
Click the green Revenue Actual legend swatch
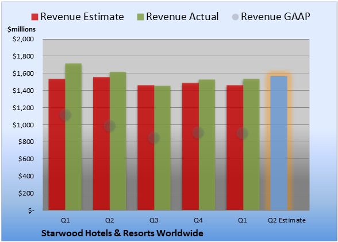click(x=140, y=17)
